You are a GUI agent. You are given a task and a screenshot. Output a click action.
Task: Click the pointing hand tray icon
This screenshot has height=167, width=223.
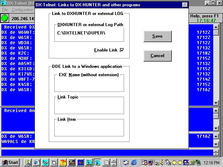(168, 162)
